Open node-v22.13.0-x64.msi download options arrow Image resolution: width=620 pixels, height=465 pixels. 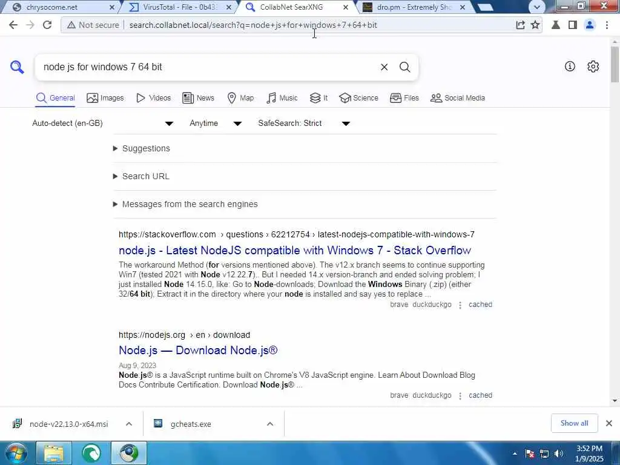tap(129, 424)
